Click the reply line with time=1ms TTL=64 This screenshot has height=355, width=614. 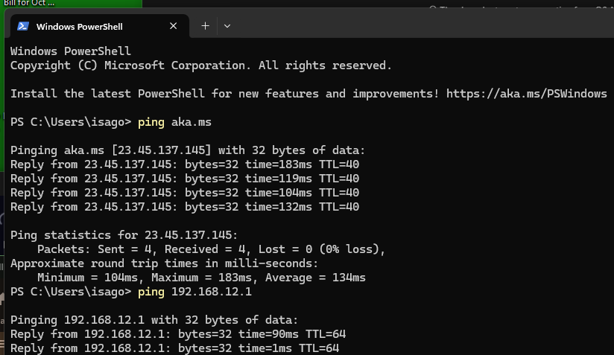[x=174, y=348]
